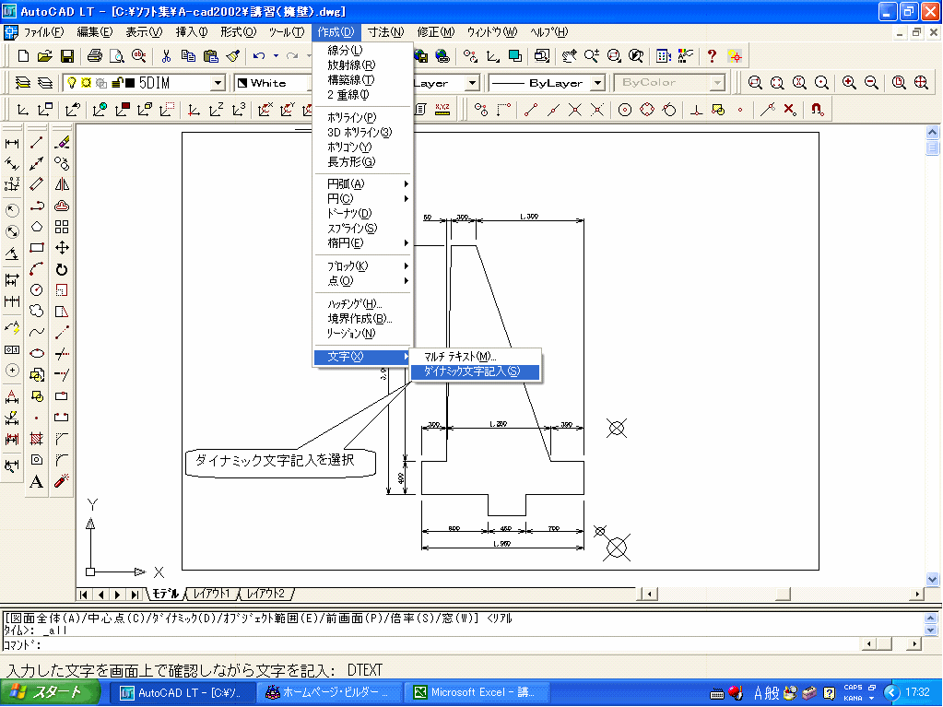Screen dimensions: 943x707
Task: Expand the 円弧(A) submenu
Action: point(362,184)
